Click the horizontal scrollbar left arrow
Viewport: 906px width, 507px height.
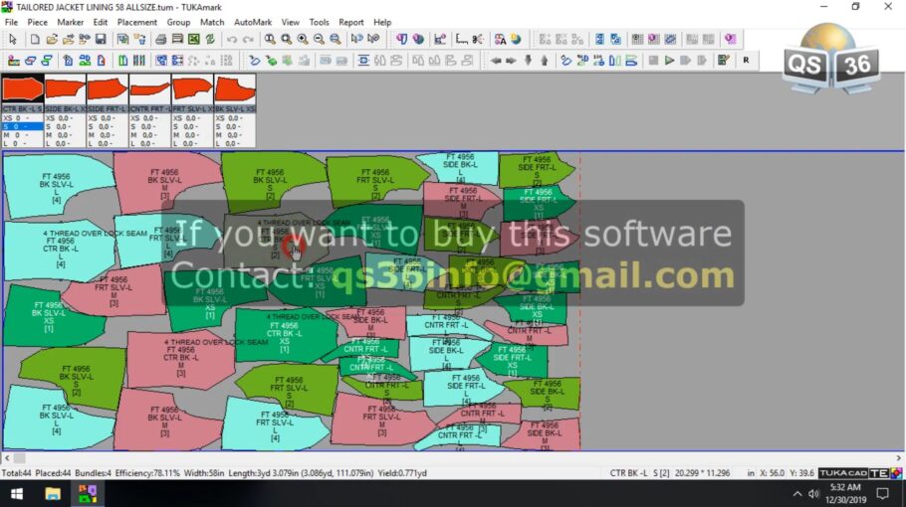coord(7,458)
